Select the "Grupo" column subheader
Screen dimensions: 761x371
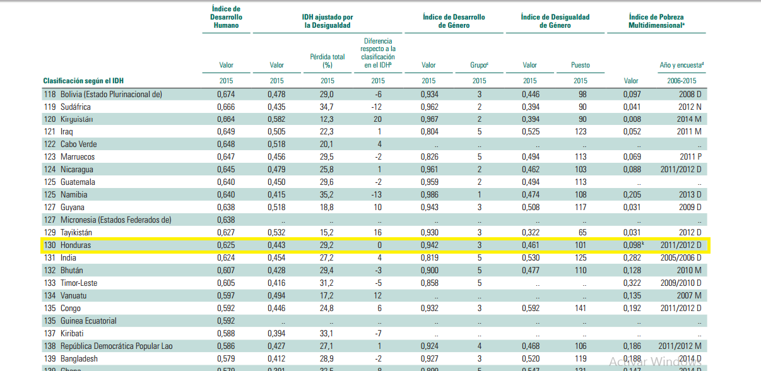[x=479, y=65]
